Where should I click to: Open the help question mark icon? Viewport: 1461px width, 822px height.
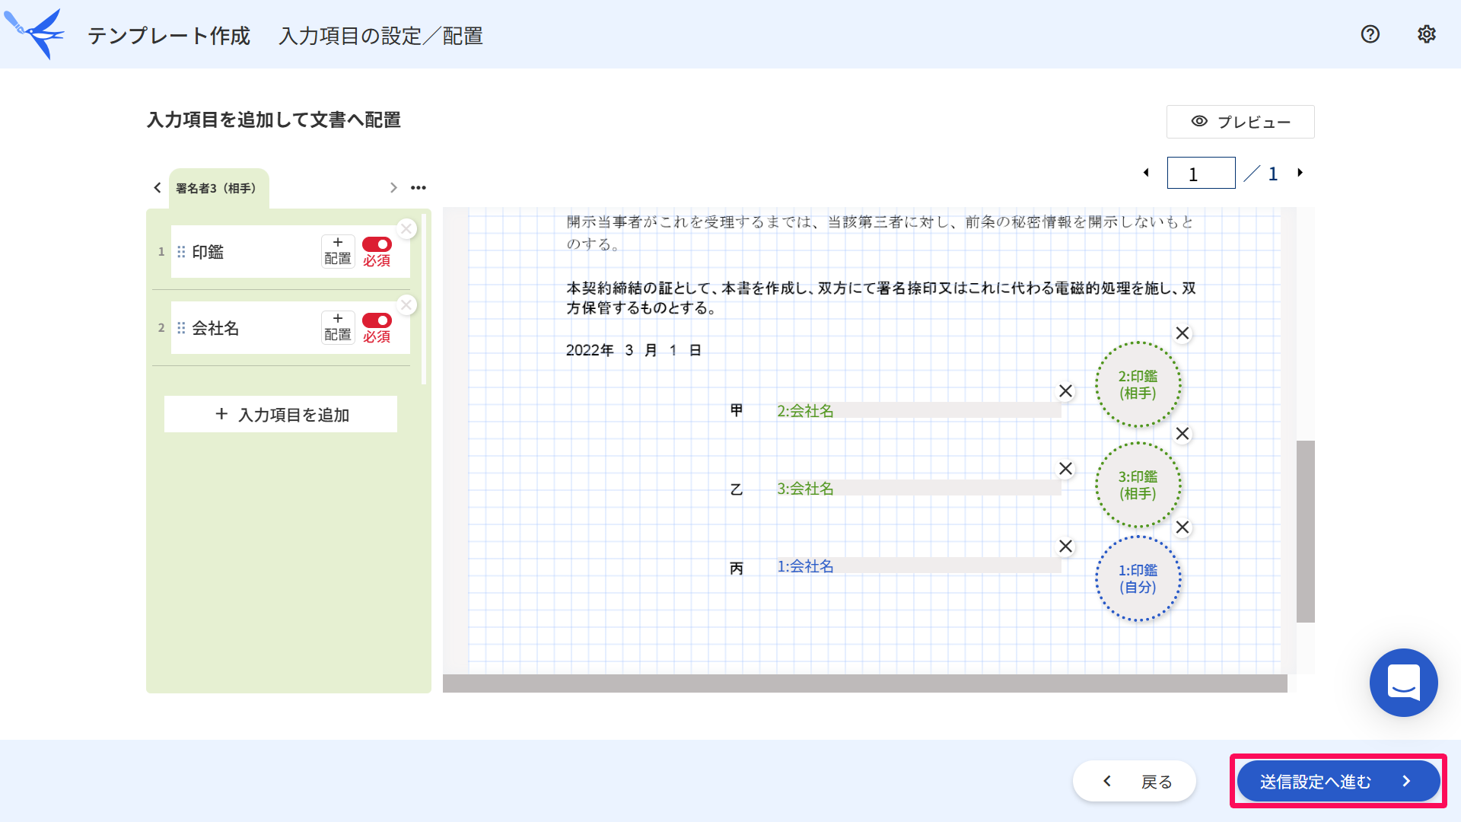1370,34
